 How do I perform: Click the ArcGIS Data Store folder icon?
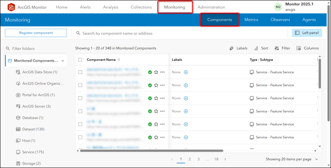(x=18, y=72)
